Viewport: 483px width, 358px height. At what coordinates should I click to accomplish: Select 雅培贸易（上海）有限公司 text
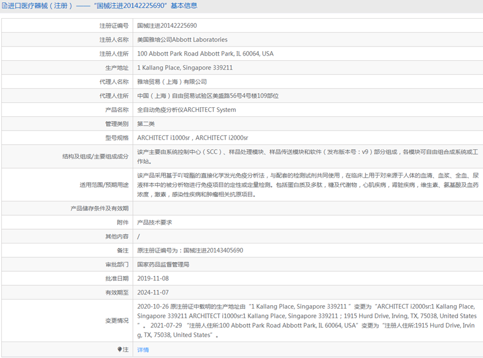172,82
